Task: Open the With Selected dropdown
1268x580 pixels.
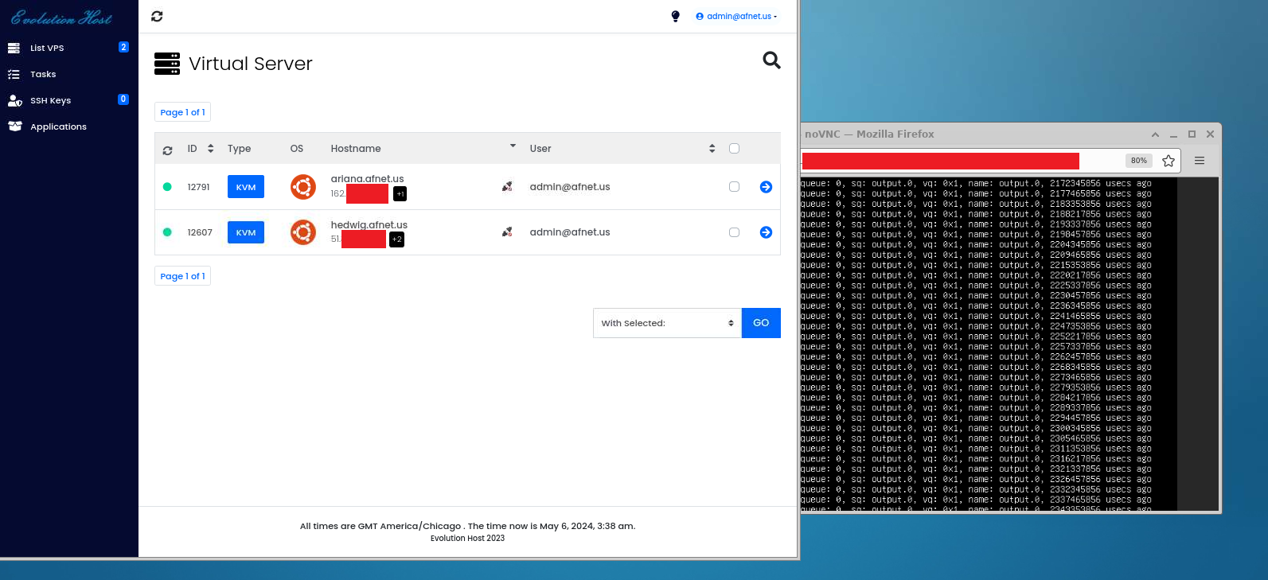Action: pyautogui.click(x=667, y=323)
